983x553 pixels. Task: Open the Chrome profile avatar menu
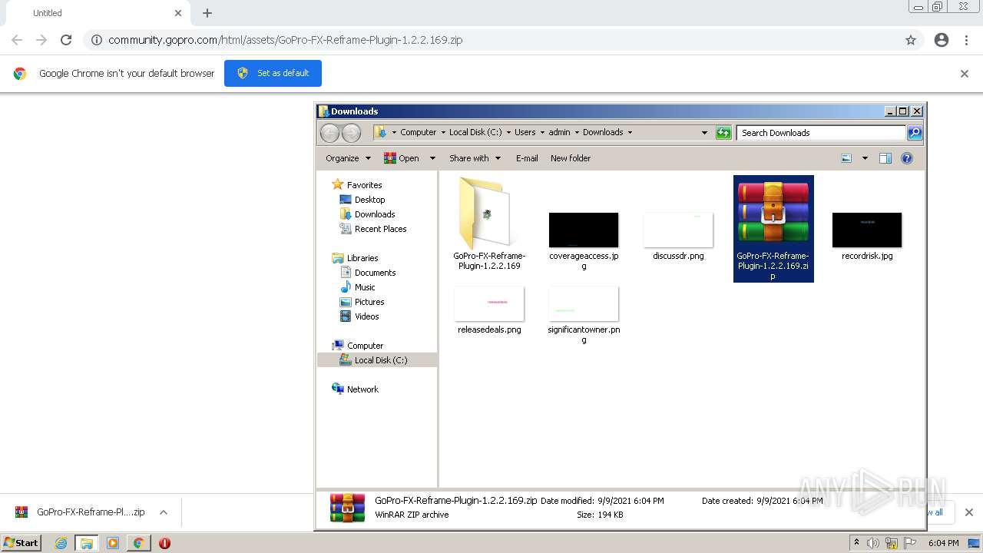tap(942, 40)
